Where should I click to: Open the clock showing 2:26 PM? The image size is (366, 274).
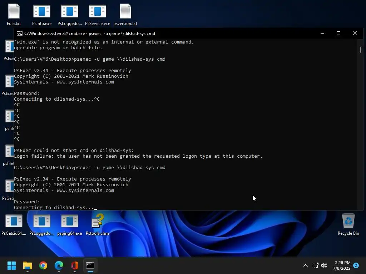pos(342,265)
